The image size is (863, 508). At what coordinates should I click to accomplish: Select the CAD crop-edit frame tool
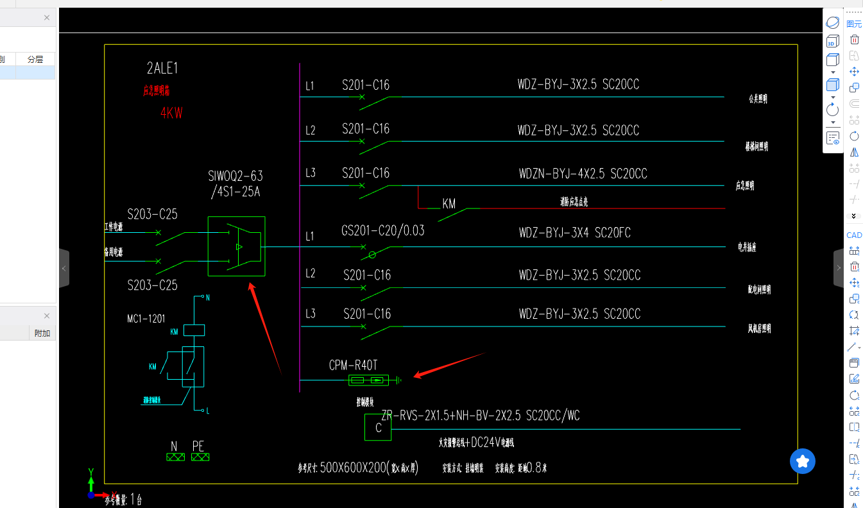pyautogui.click(x=854, y=331)
